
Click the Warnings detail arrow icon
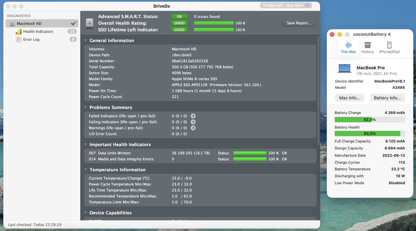[193, 128]
